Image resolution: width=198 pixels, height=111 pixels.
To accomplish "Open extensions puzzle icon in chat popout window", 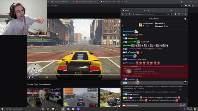I will 175,14.
